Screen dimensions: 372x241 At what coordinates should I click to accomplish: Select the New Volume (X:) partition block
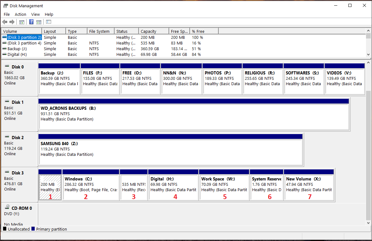click(309, 185)
